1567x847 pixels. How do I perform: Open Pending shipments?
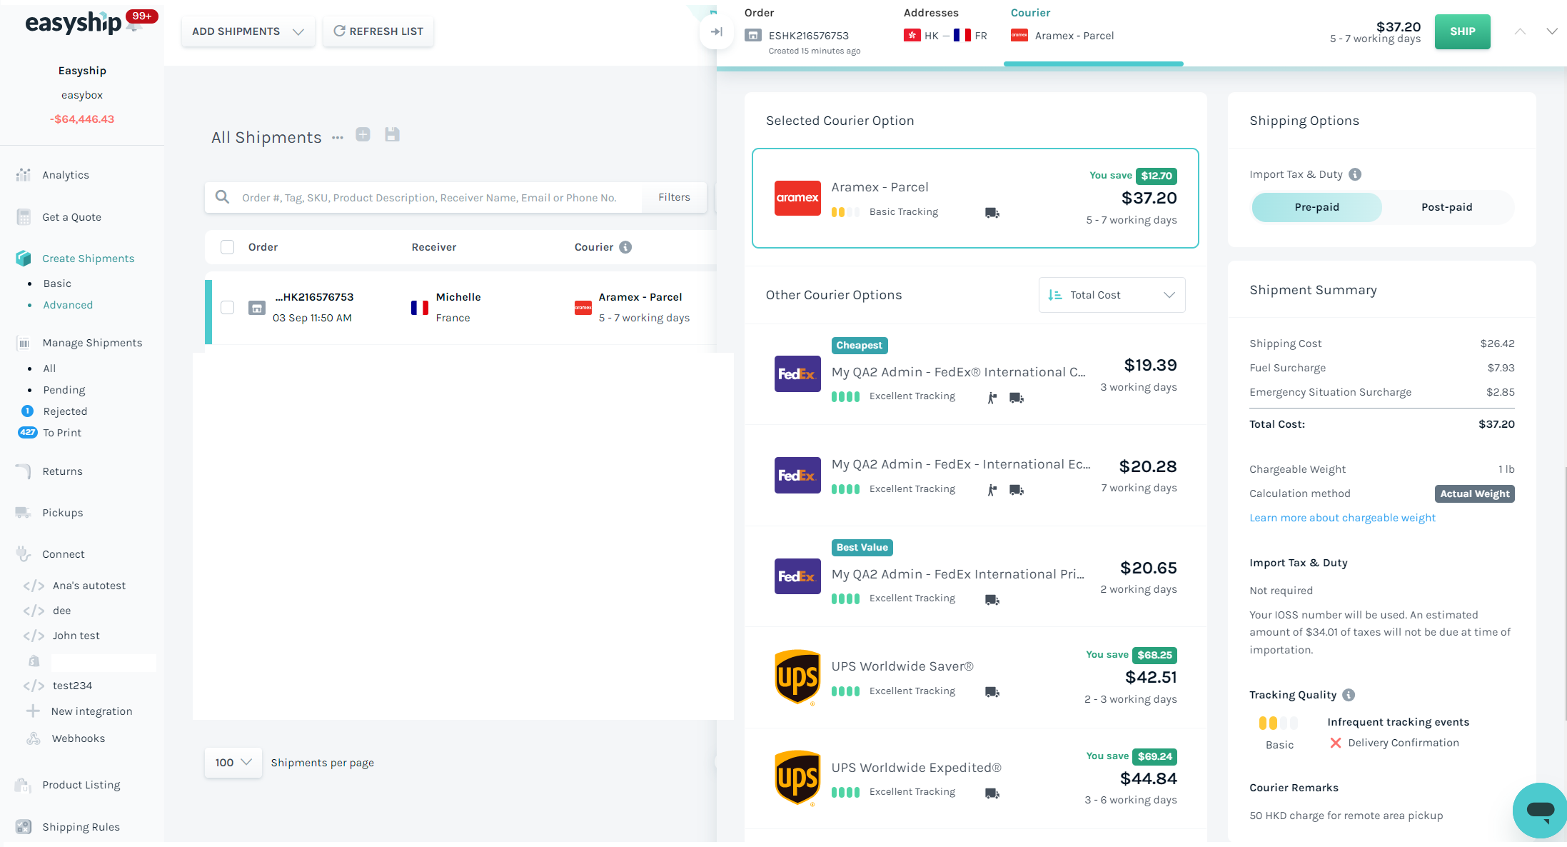pyautogui.click(x=64, y=390)
